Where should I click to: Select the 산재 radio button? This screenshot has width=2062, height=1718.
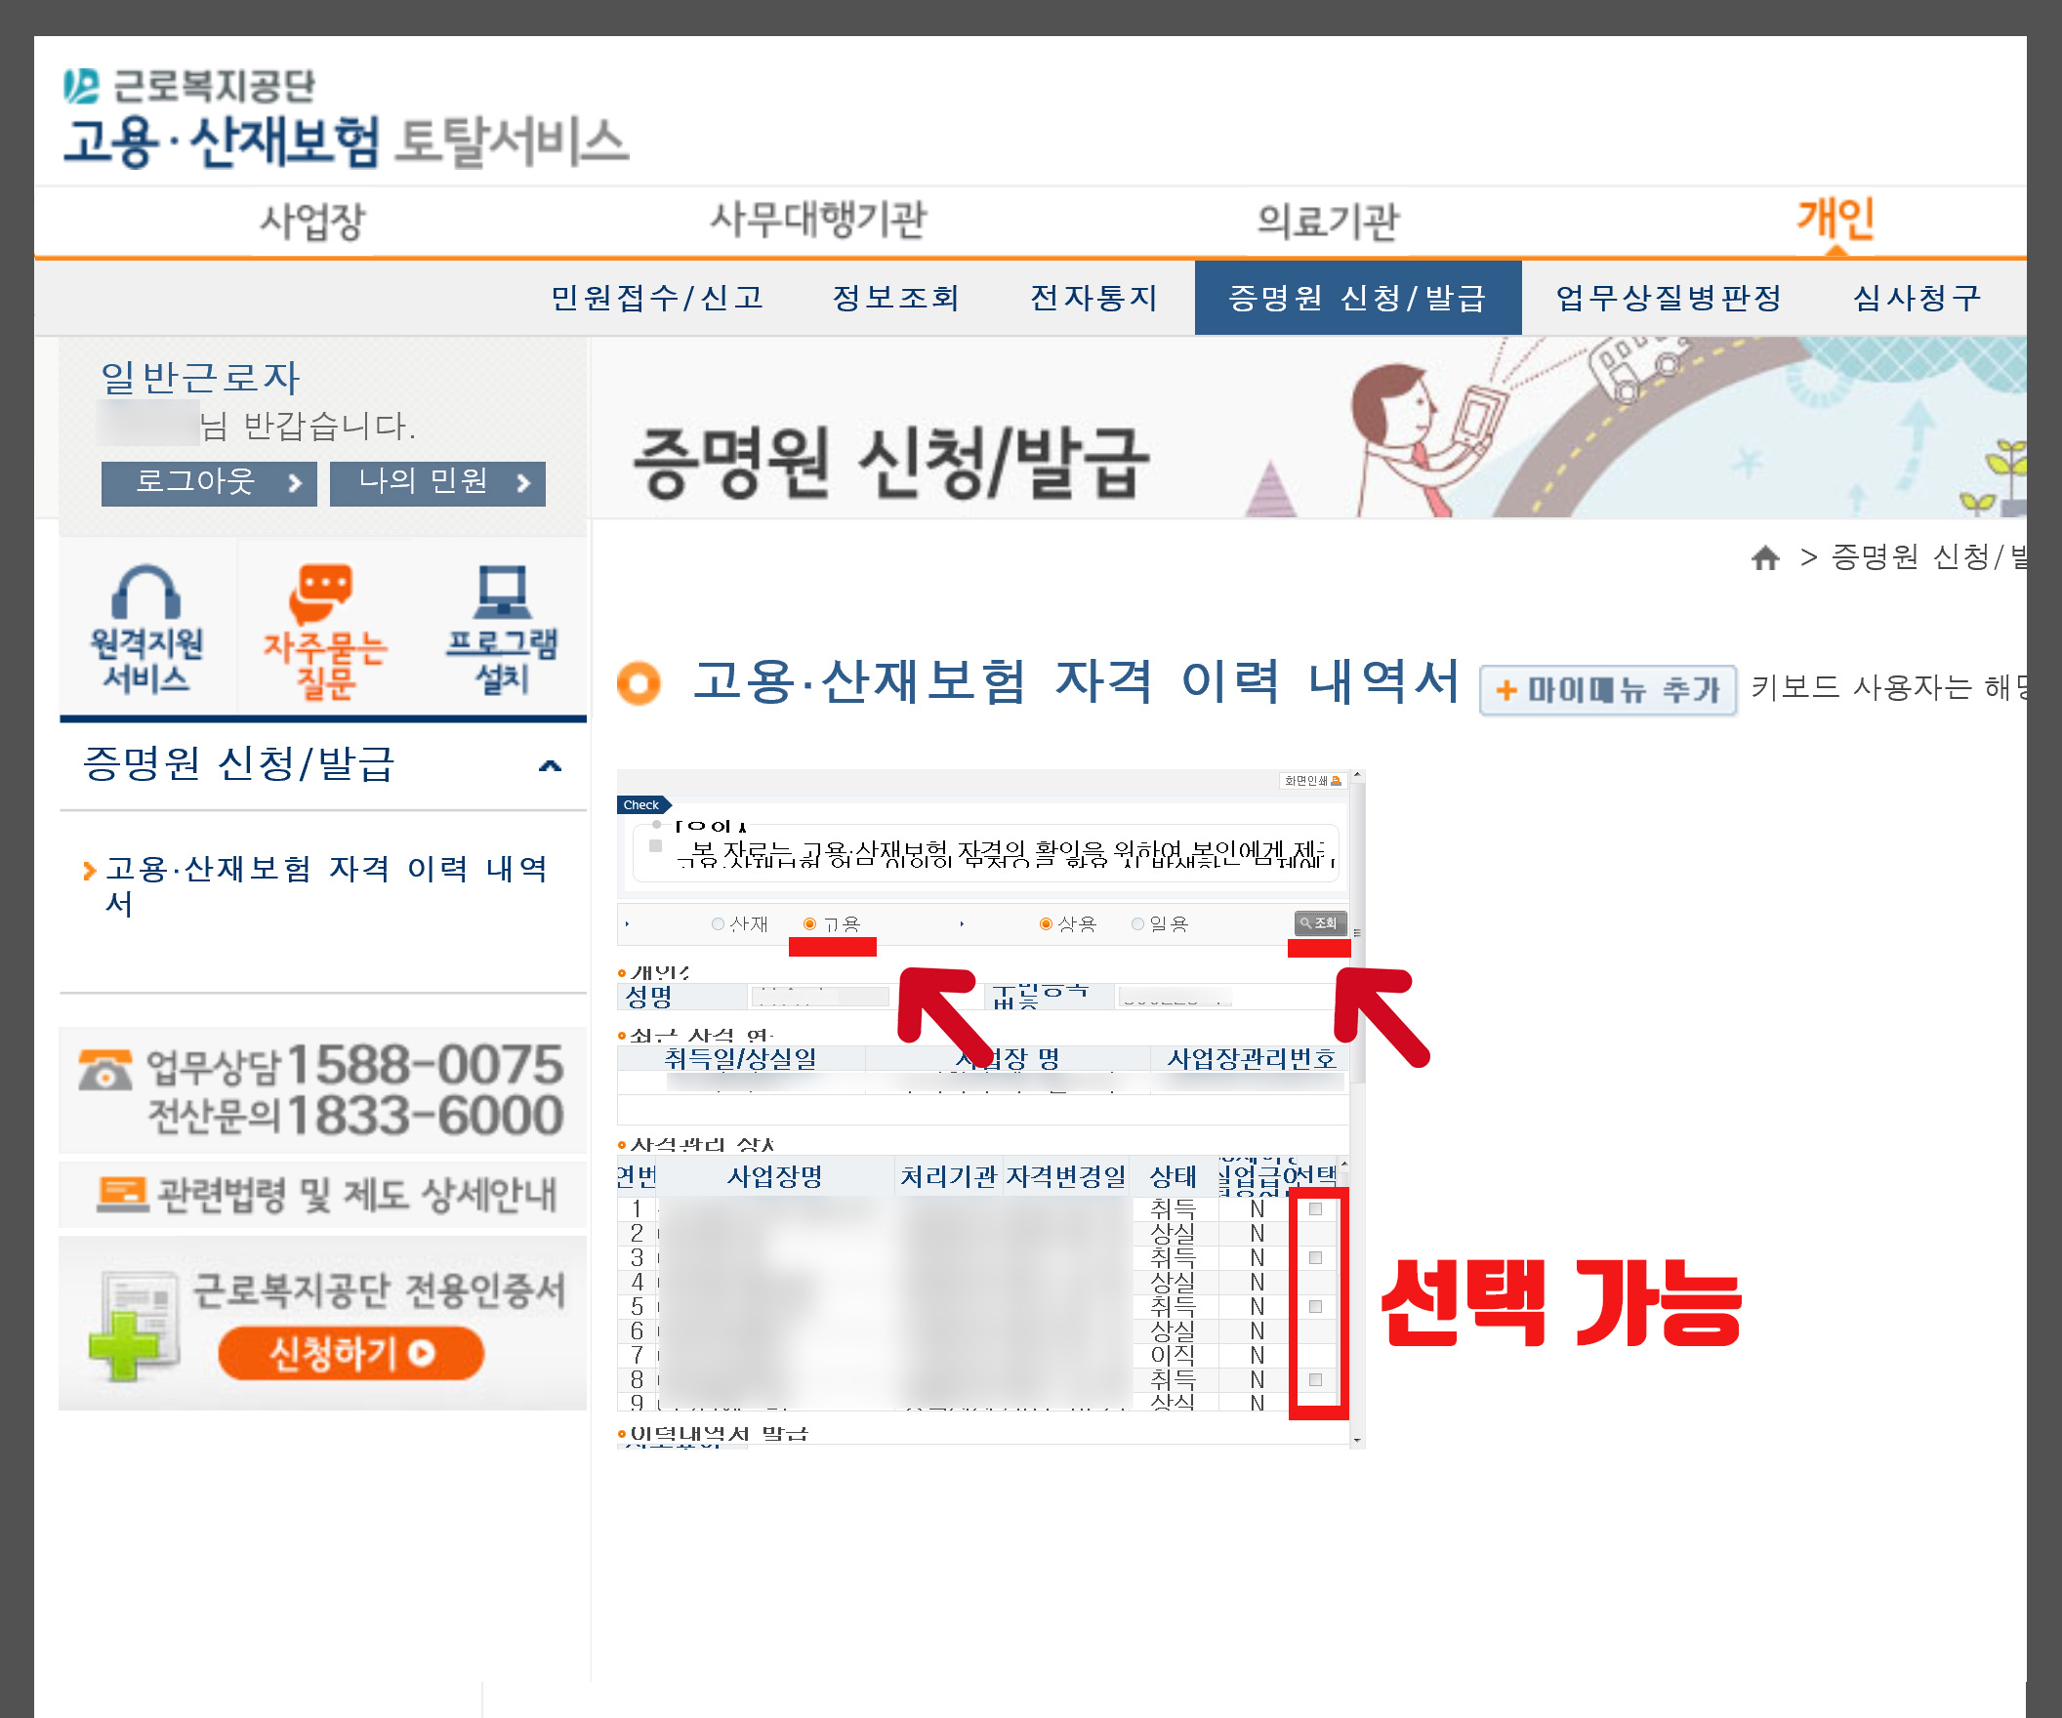(x=718, y=923)
